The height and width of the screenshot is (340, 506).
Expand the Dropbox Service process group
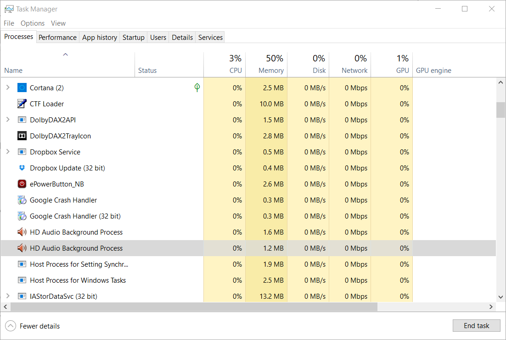8,151
